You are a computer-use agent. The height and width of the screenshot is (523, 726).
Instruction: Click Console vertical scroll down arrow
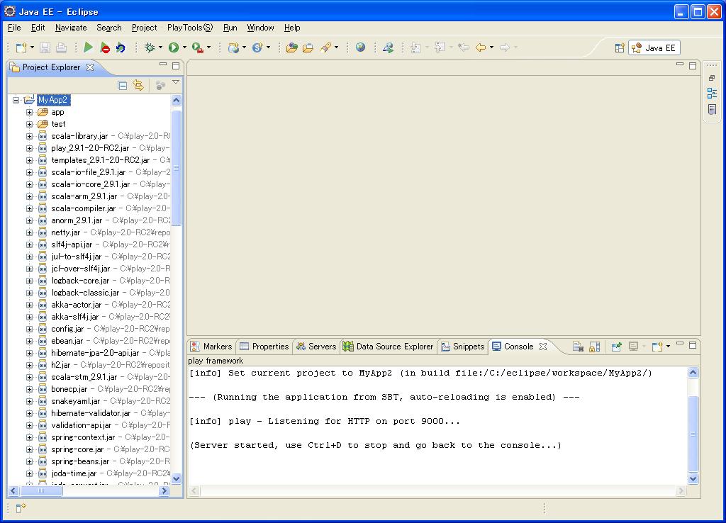(x=693, y=479)
